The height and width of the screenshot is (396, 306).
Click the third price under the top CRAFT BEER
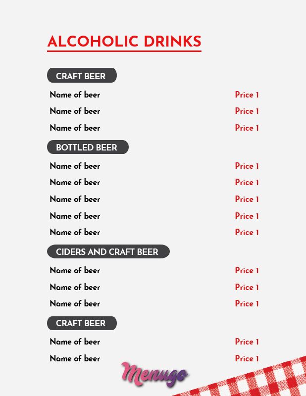(x=247, y=128)
